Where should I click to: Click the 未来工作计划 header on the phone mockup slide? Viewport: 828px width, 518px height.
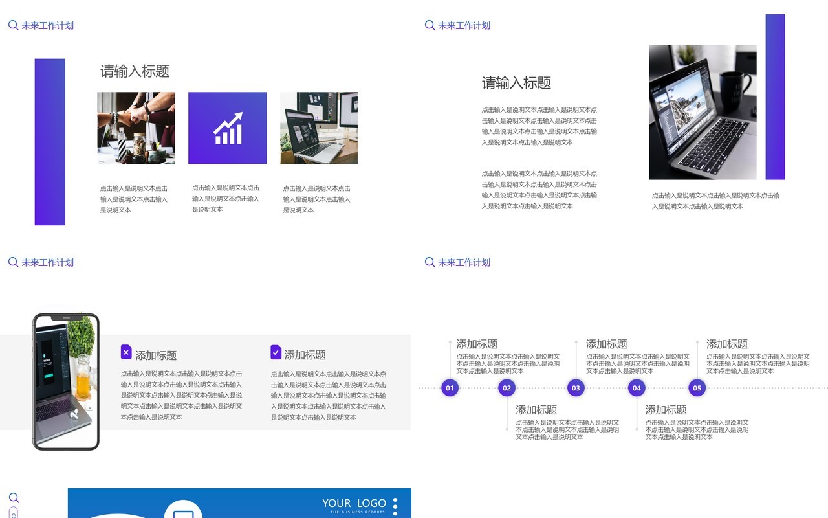48,263
